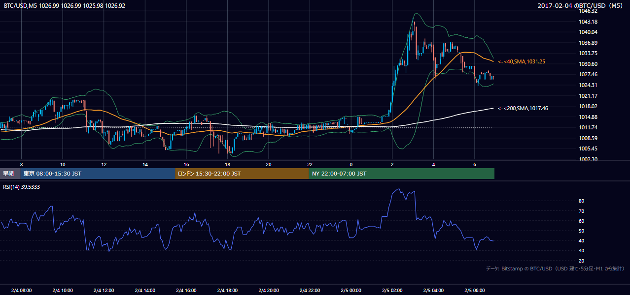Click the 2/4 08:00 date label

pos(21,290)
